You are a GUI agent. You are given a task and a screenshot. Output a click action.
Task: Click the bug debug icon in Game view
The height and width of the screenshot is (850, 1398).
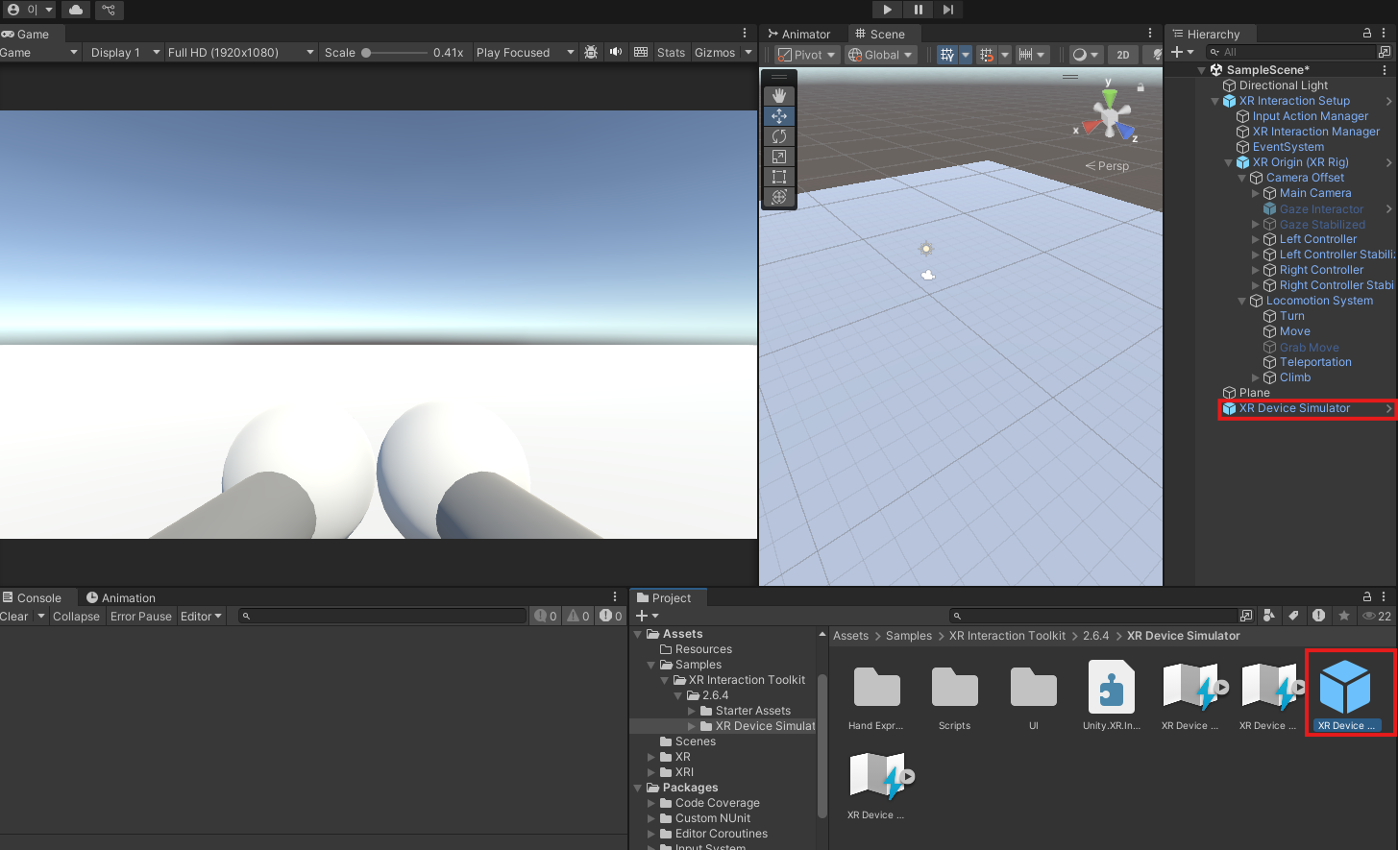point(591,52)
